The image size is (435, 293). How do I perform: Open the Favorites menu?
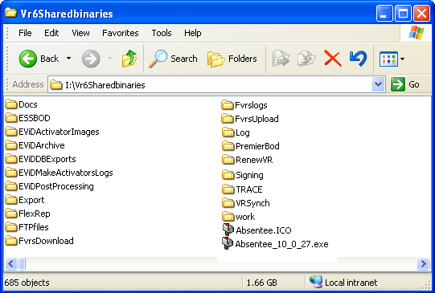(121, 33)
